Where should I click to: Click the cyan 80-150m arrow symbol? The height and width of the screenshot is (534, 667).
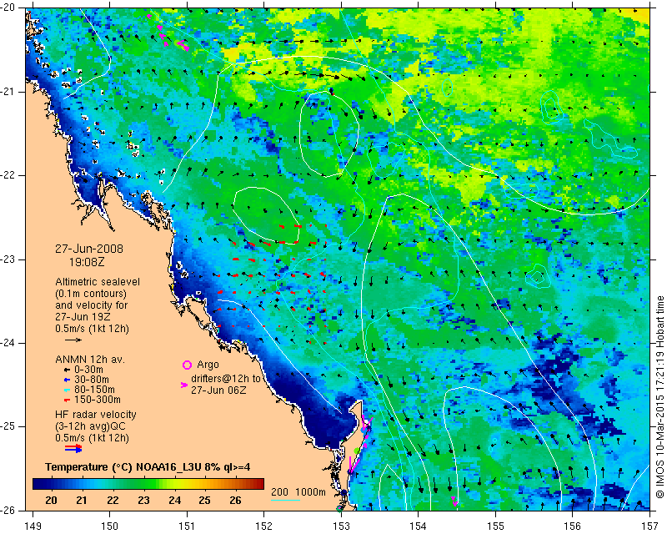(x=67, y=390)
